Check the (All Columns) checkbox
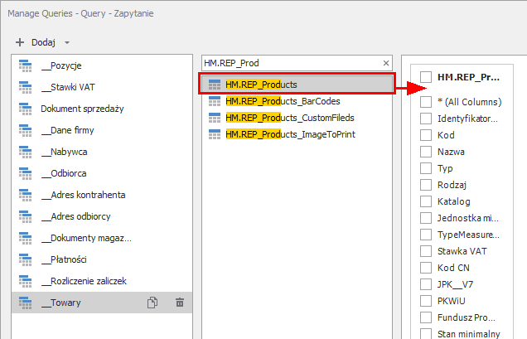This screenshot has height=339, width=527. [426, 102]
